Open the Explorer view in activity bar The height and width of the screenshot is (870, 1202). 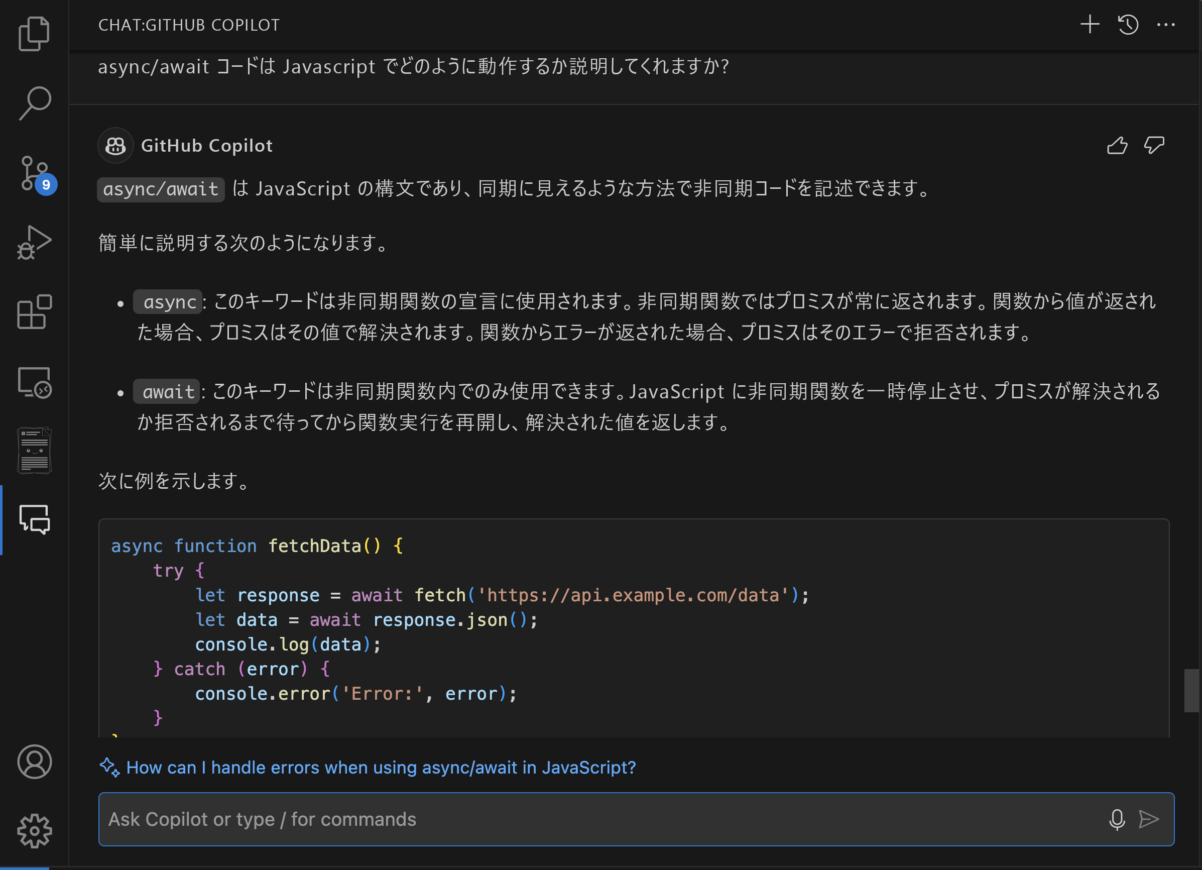[34, 34]
